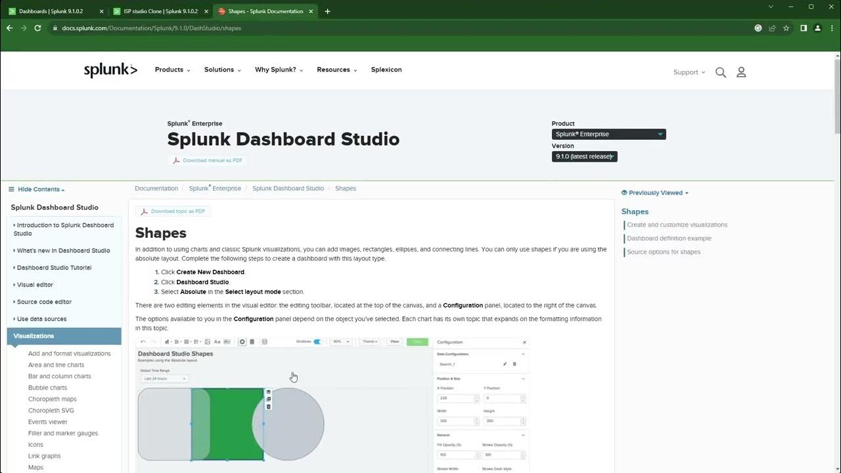Expand Introduction to Splunk Dashboard Studio

coord(64,229)
